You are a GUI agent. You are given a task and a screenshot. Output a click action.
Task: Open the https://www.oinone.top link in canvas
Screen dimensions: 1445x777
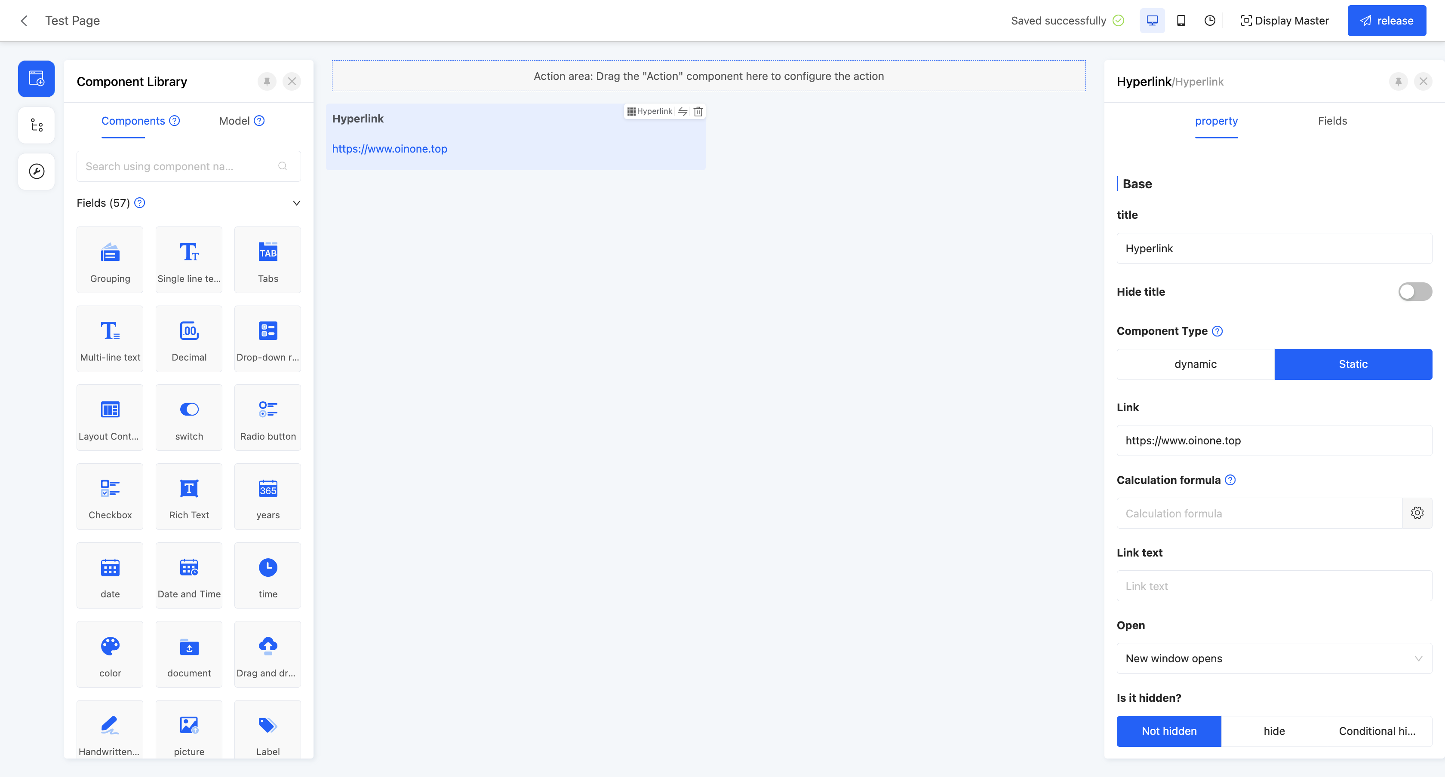coord(389,149)
